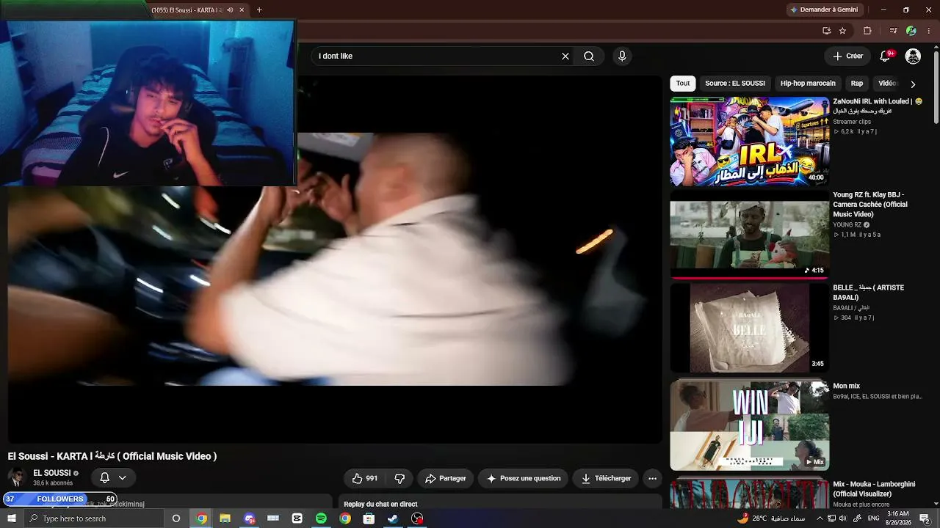Click the video player frame

click(x=334, y=259)
